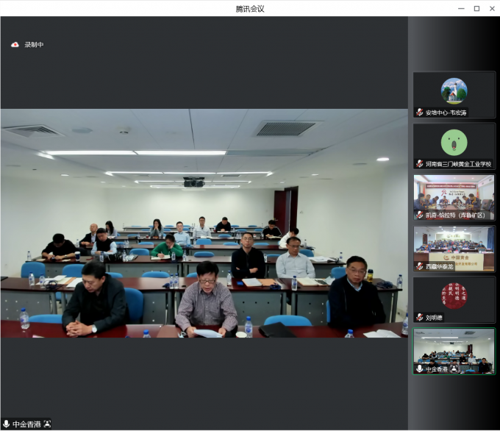Click the muted mic icon beside 凯奇-恰拉特
Viewport: 500px width, 431px height.
click(x=420, y=215)
